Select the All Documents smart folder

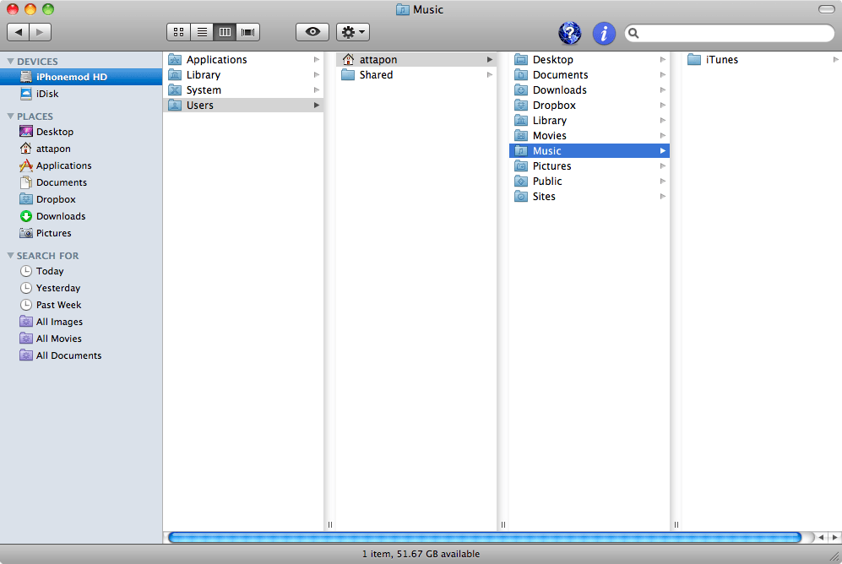(x=81, y=355)
